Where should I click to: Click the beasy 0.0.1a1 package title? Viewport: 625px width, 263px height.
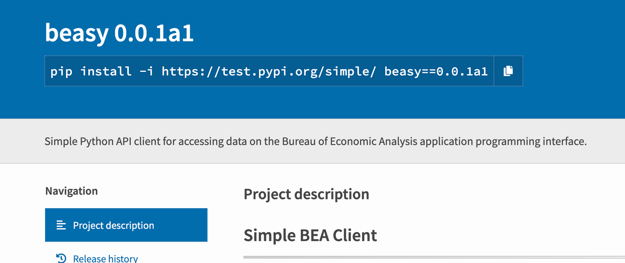[x=119, y=33]
